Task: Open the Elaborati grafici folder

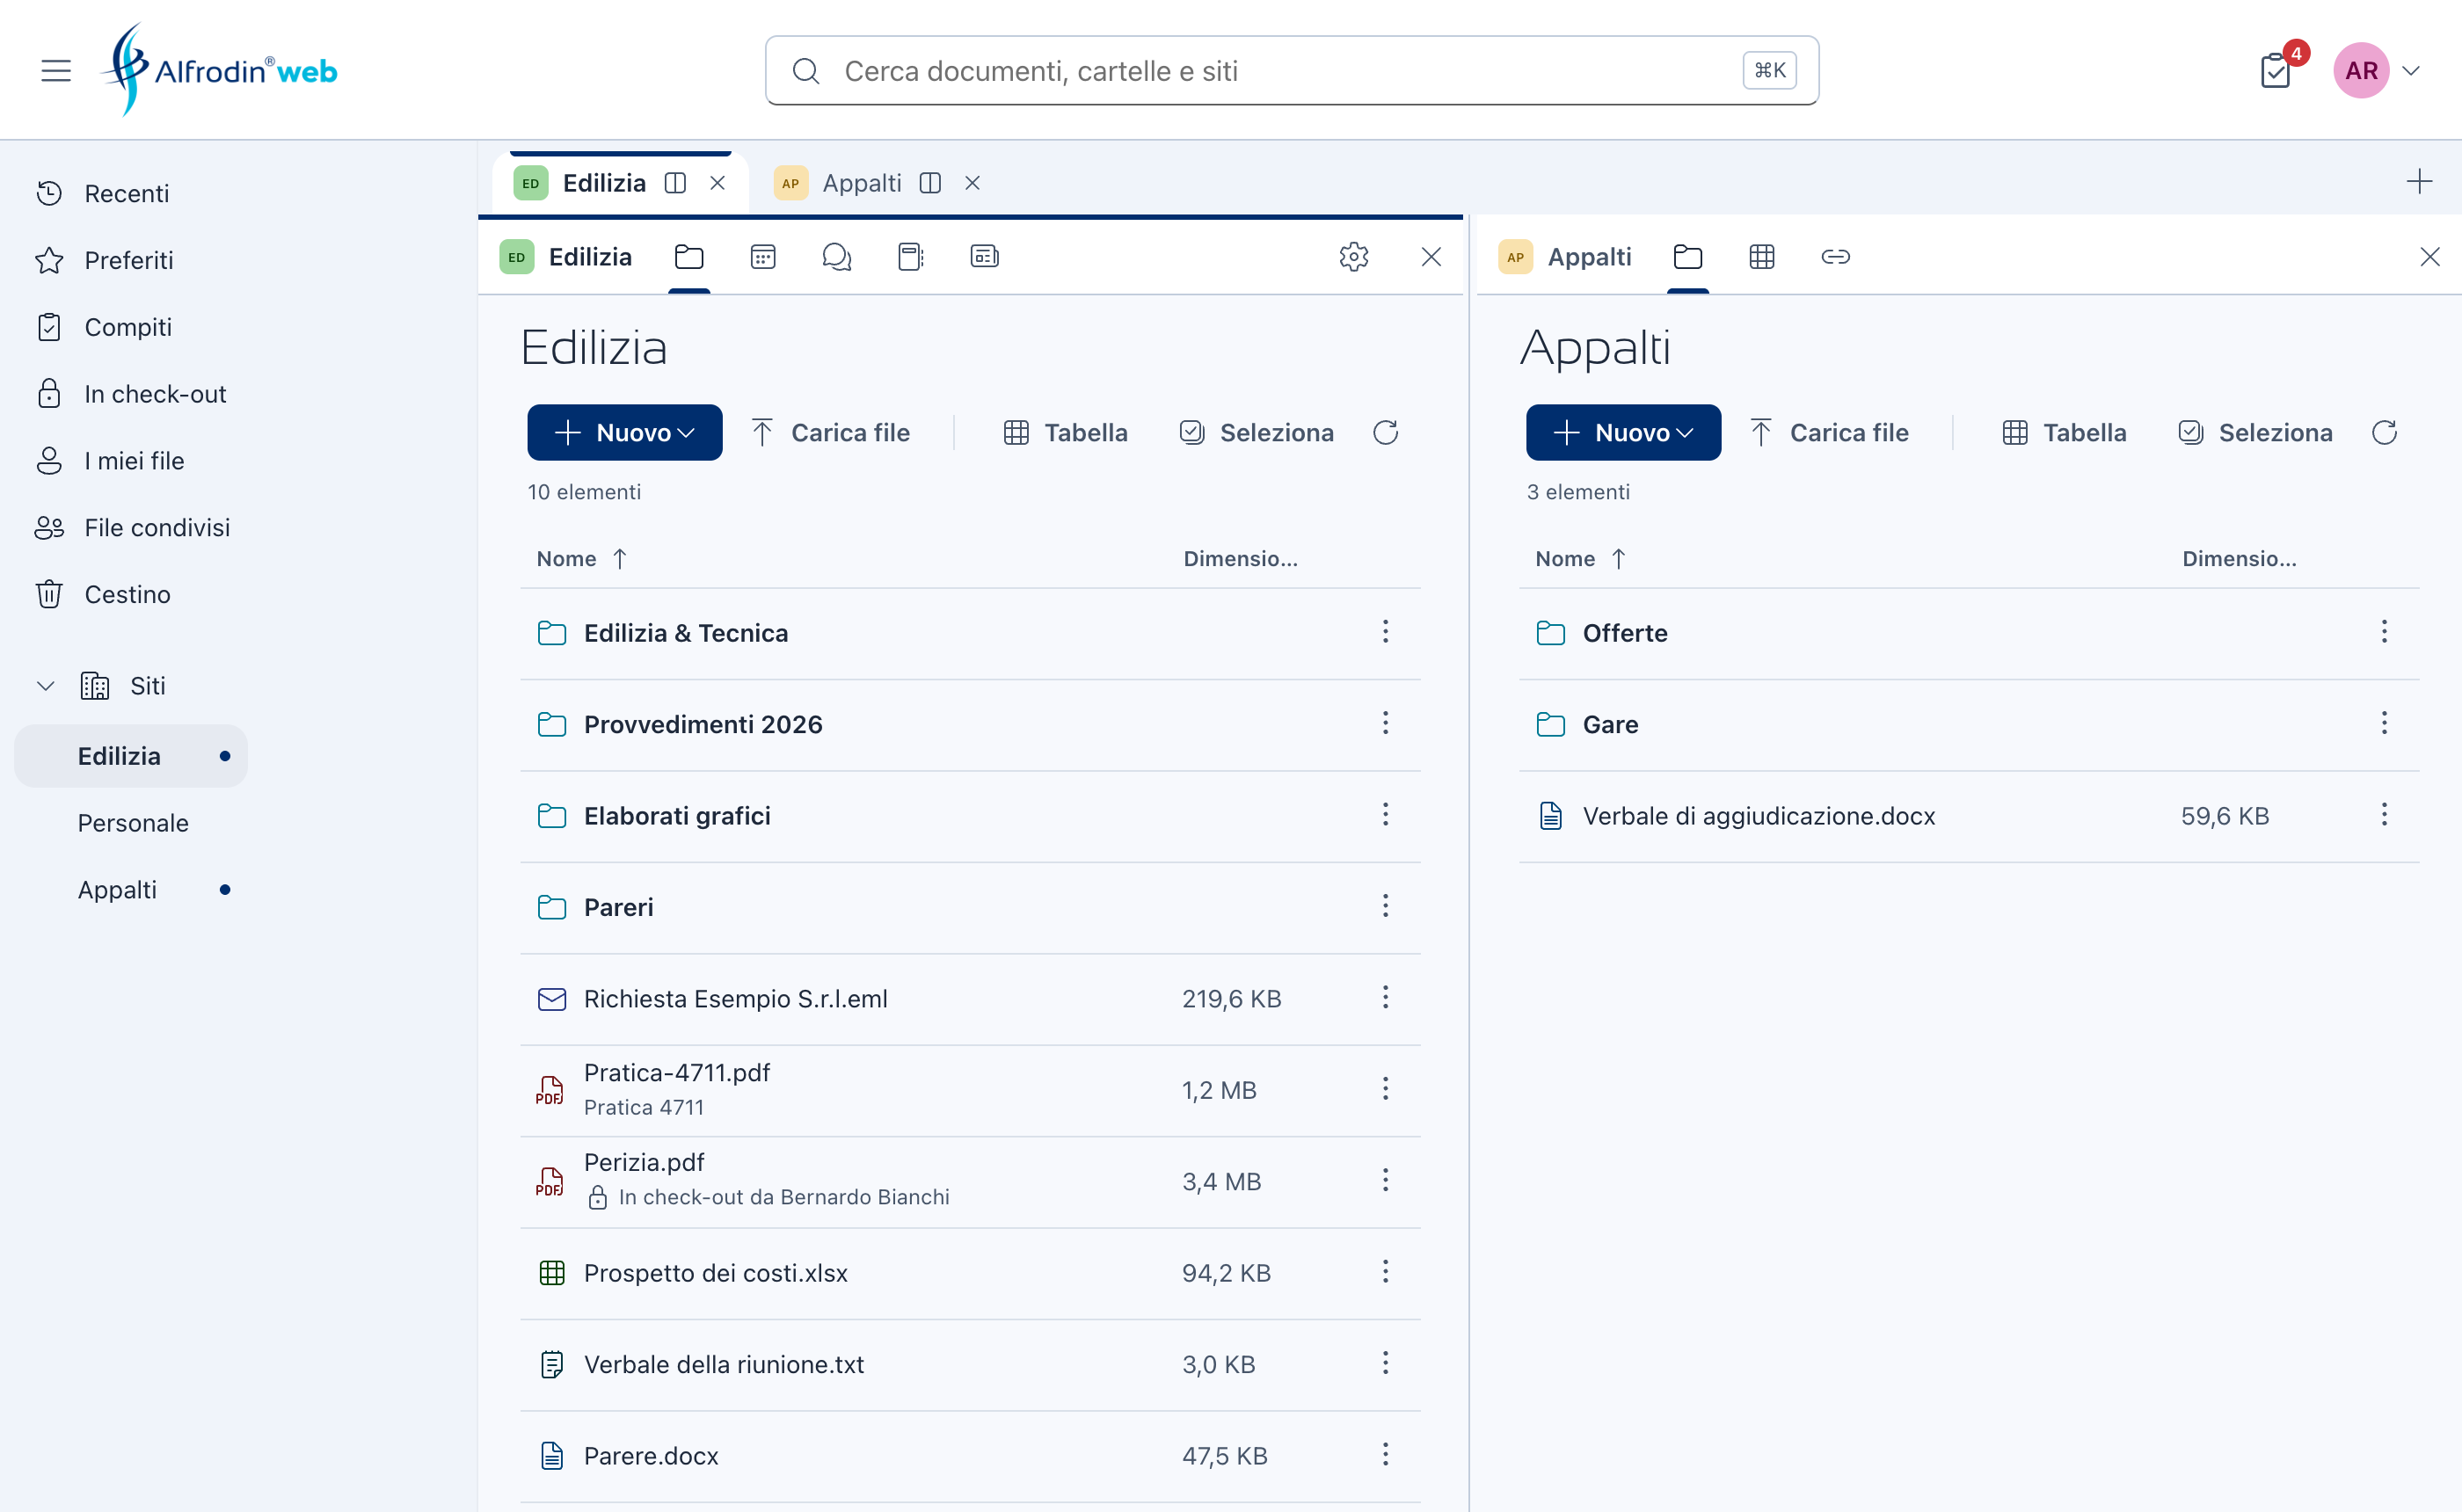Action: click(x=677, y=816)
